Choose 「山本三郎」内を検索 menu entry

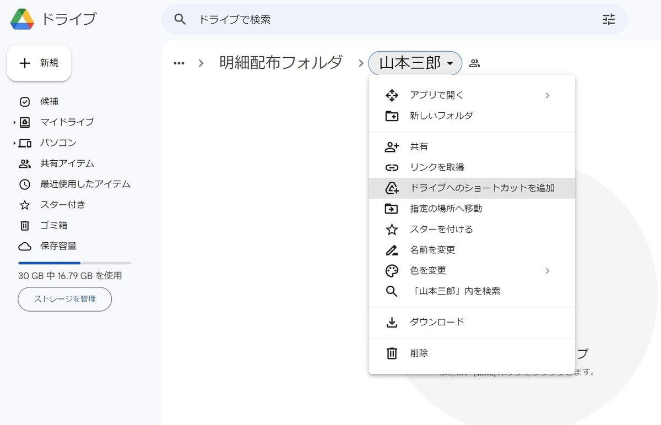(x=472, y=291)
